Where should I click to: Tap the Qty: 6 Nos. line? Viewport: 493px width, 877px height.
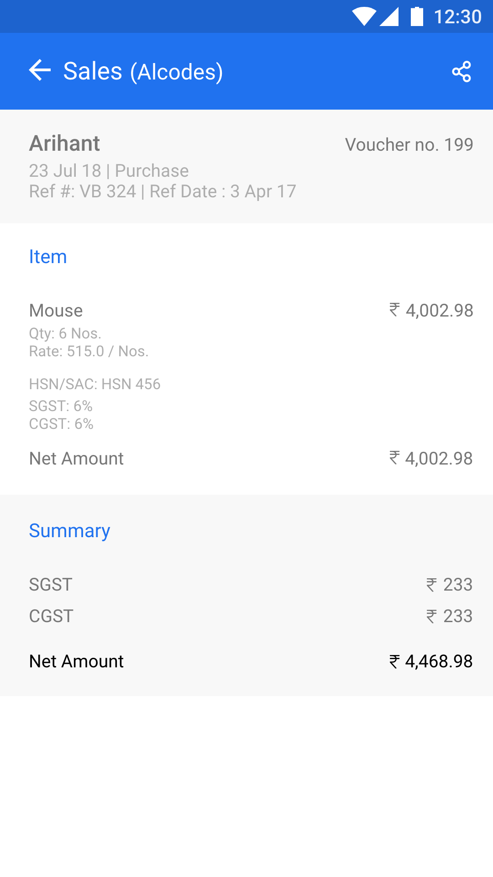65,333
